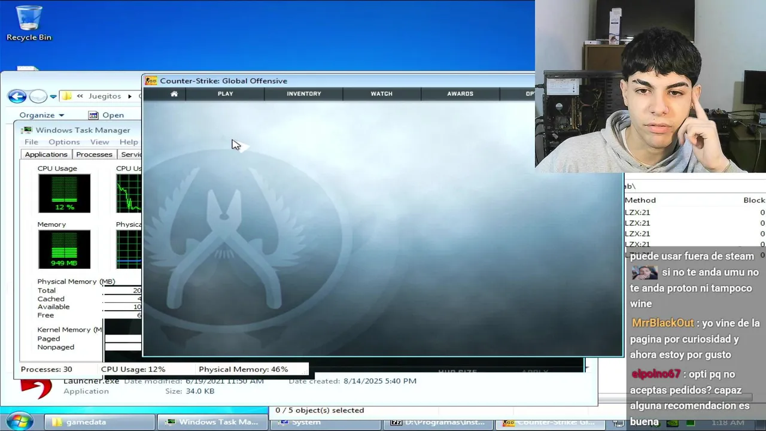Switch to the Processes tab

[x=94, y=154]
